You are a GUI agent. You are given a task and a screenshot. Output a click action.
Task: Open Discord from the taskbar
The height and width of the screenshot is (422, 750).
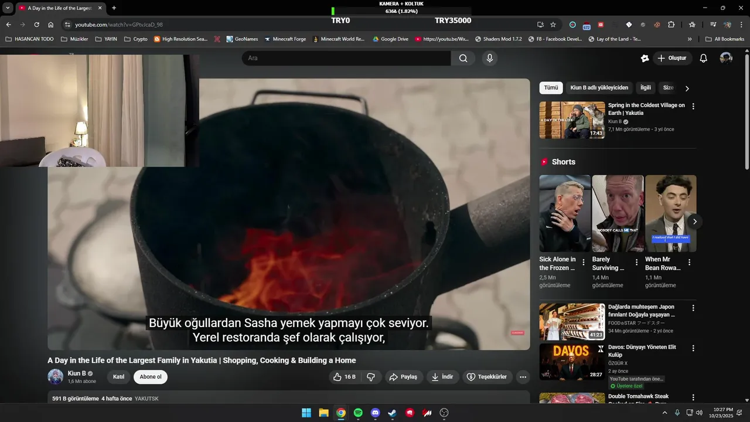(x=376, y=413)
